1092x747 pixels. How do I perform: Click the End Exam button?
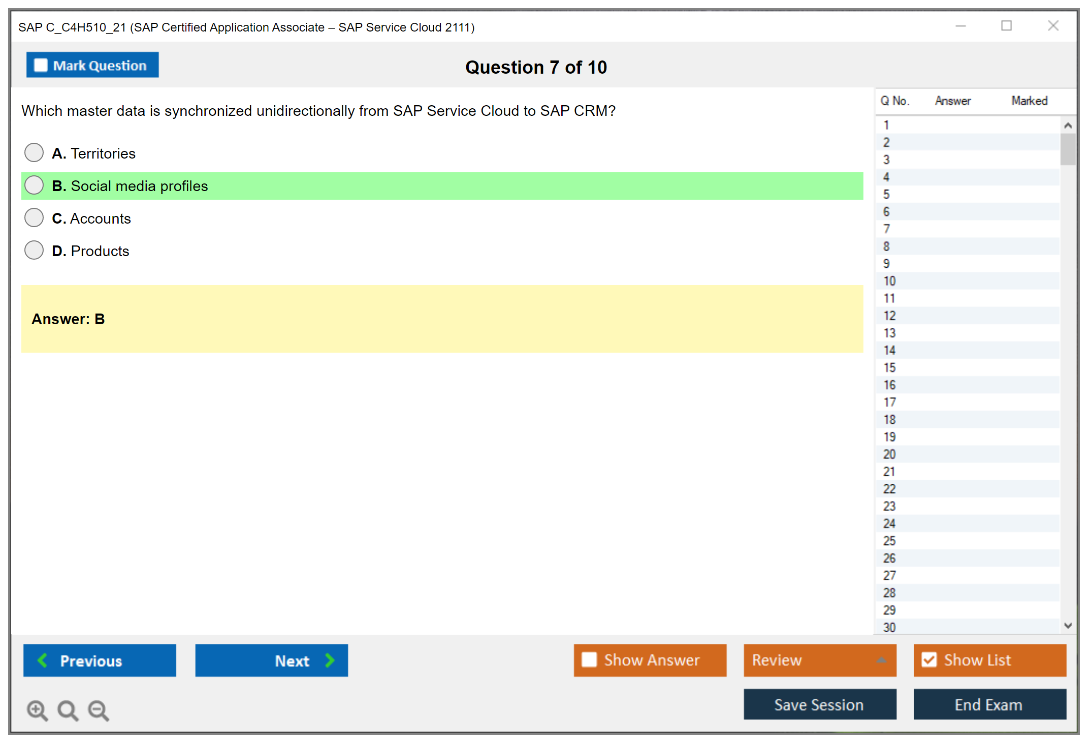tap(989, 704)
